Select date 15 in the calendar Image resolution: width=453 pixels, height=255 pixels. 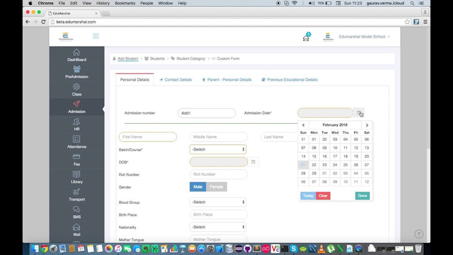[x=314, y=157]
